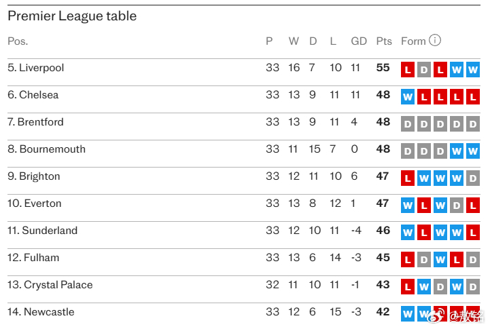490x329 pixels.
Task: Click Crystal Palace's red loss form badge
Action: tap(408, 287)
